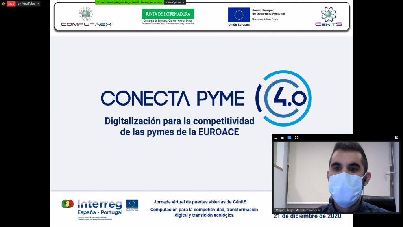Click the European Union flag in the slide header
The width and height of the screenshot is (403, 227).
click(x=239, y=15)
